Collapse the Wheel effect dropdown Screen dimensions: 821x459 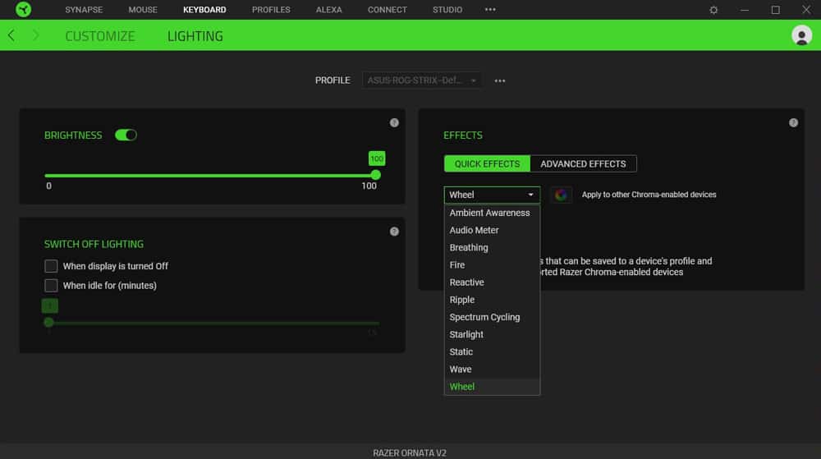(x=492, y=195)
